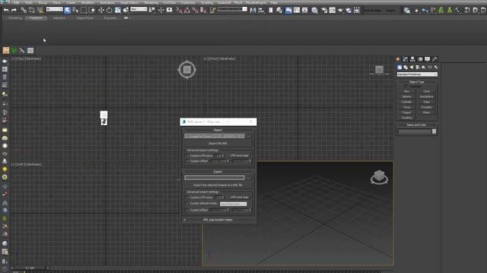Click the Create panel icon
This screenshot has width=487, height=273.
pos(398,59)
